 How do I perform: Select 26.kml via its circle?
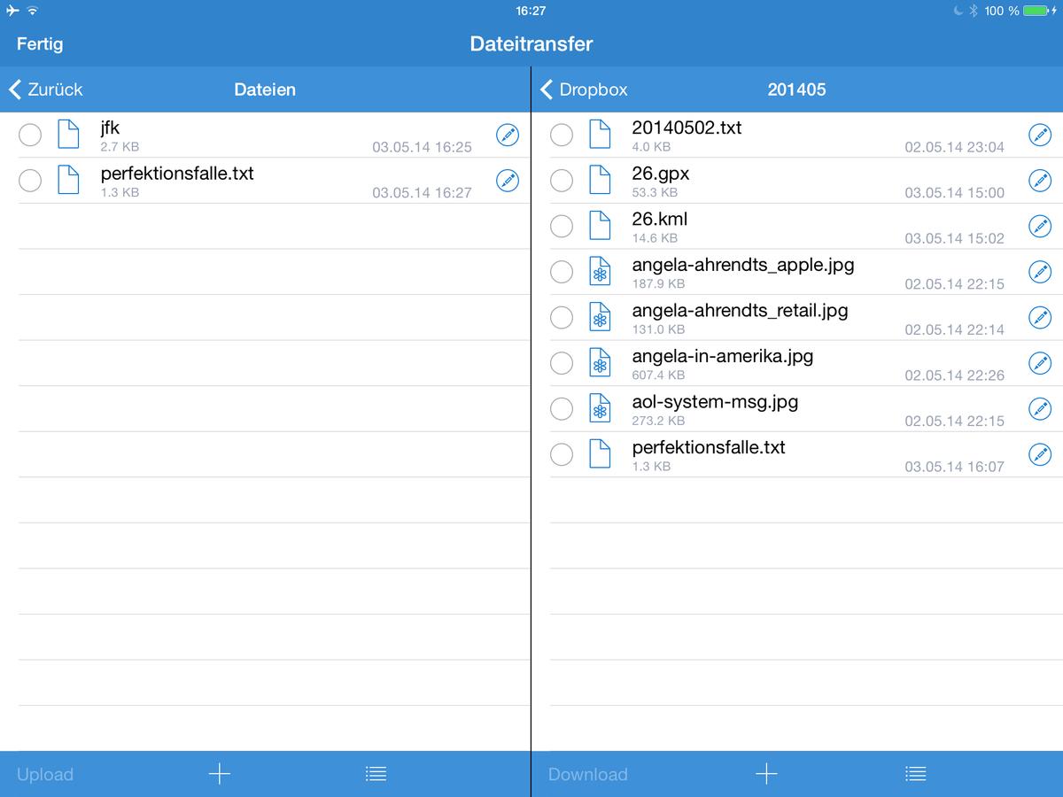coord(562,226)
